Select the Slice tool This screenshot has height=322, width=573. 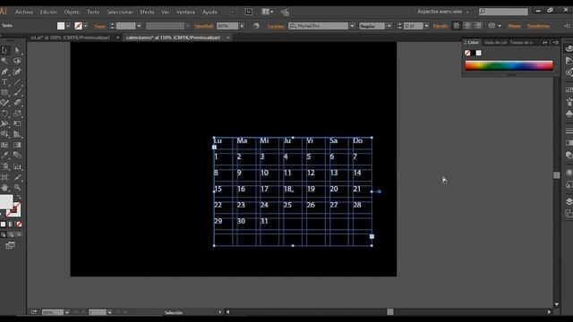click(17, 177)
